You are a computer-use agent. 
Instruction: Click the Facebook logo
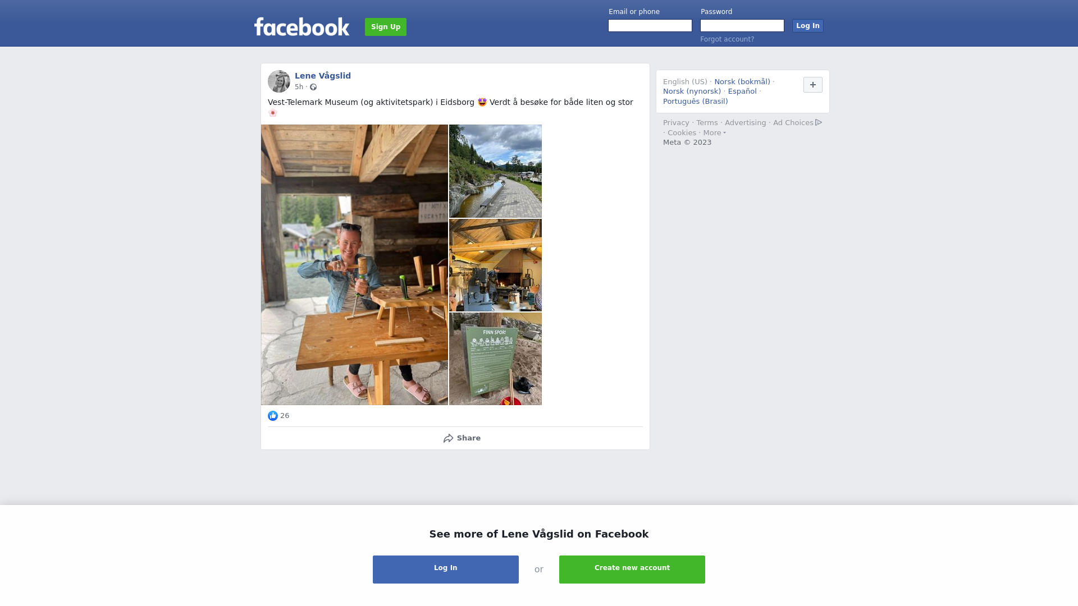click(x=302, y=26)
